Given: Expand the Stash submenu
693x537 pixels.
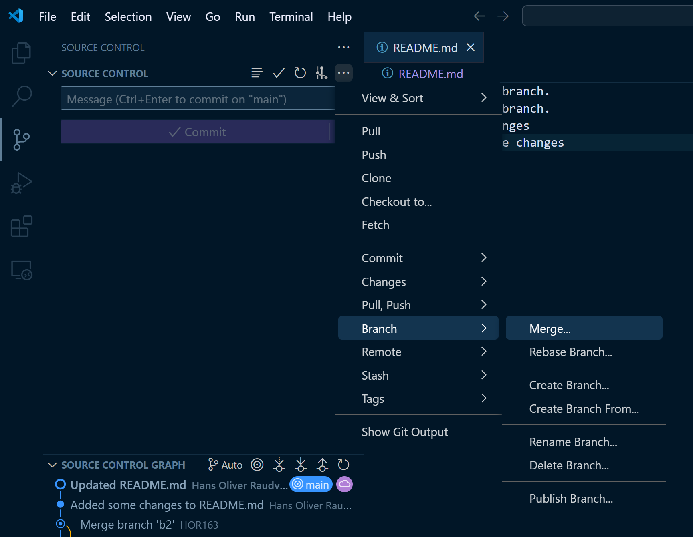Looking at the screenshot, I should pos(418,375).
